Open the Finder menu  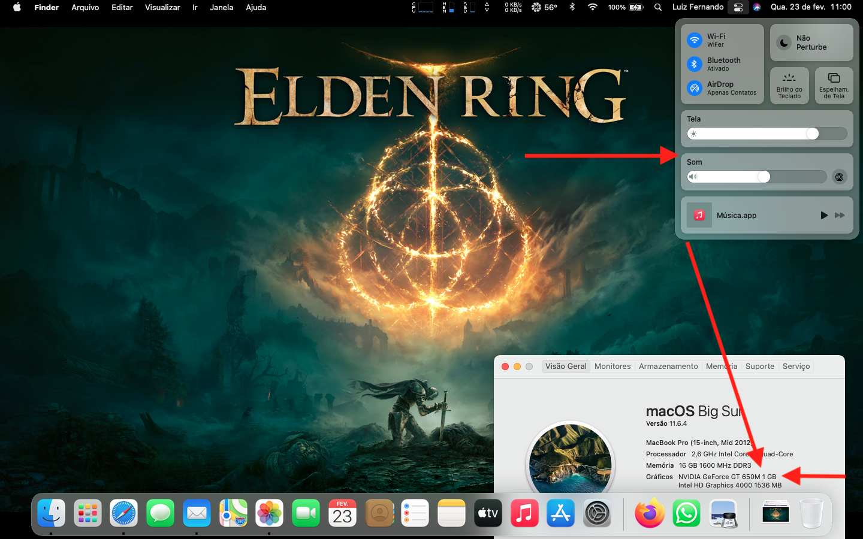46,7
